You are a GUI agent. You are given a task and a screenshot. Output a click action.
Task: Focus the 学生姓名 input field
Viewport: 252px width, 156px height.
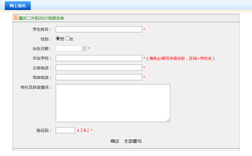click(x=99, y=29)
